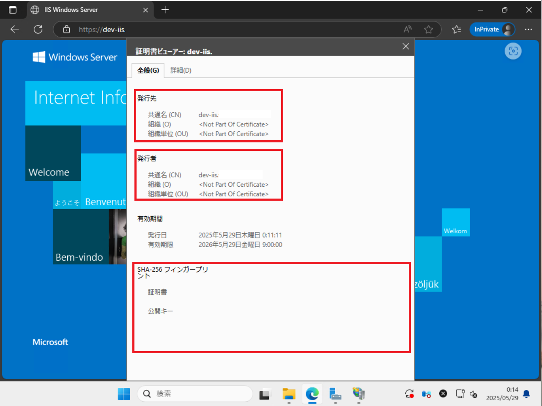Click the visual search icon on page
This screenshot has height=406, width=542.
point(513,51)
